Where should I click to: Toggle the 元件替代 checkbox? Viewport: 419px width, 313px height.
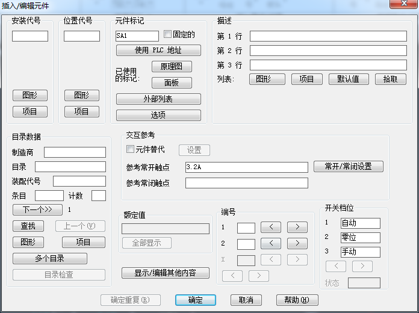(x=130, y=149)
